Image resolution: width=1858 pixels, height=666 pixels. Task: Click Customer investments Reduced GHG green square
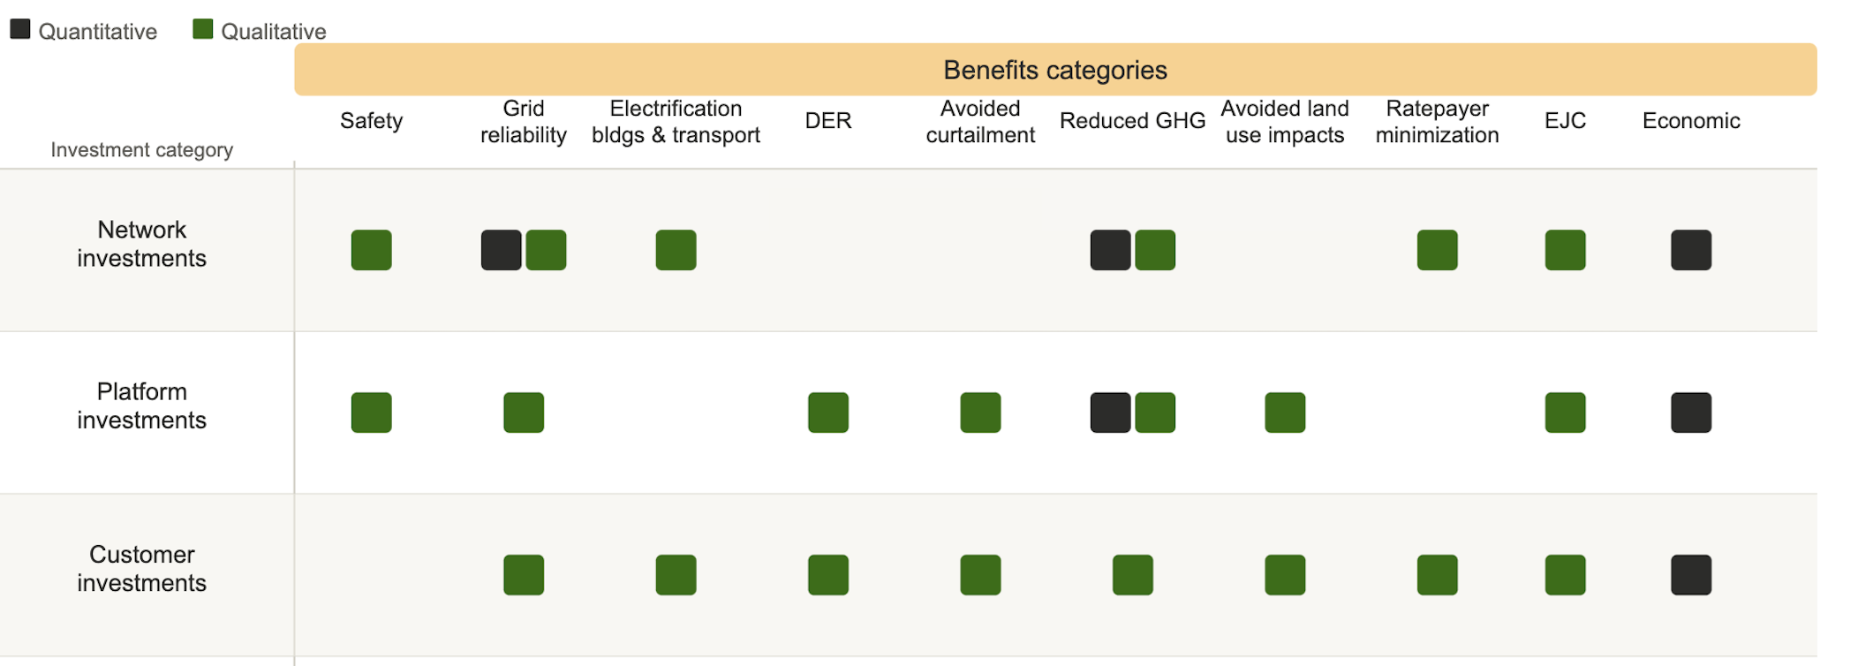[1132, 575]
